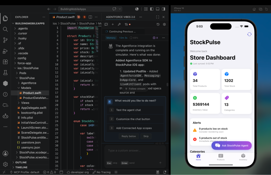
Task: Click MCP Profile: default in status bar
Action: pyautogui.click(x=25, y=172)
